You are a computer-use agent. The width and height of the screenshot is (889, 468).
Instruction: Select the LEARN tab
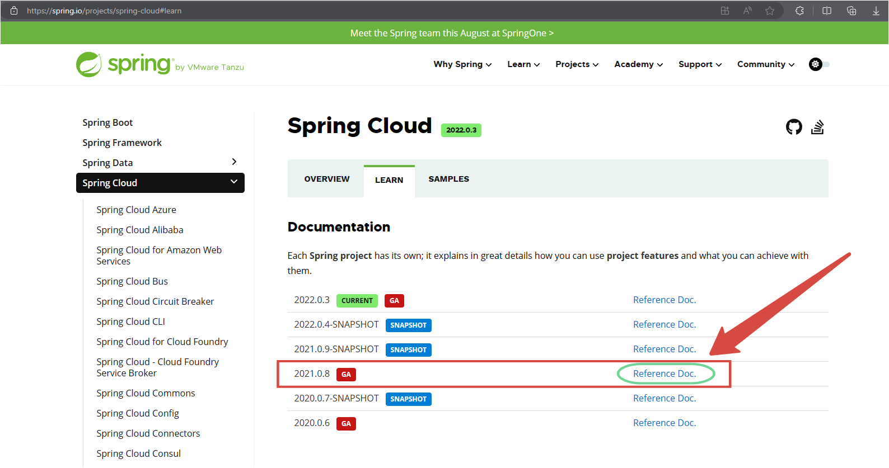389,180
